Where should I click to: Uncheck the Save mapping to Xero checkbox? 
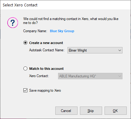click(25, 90)
